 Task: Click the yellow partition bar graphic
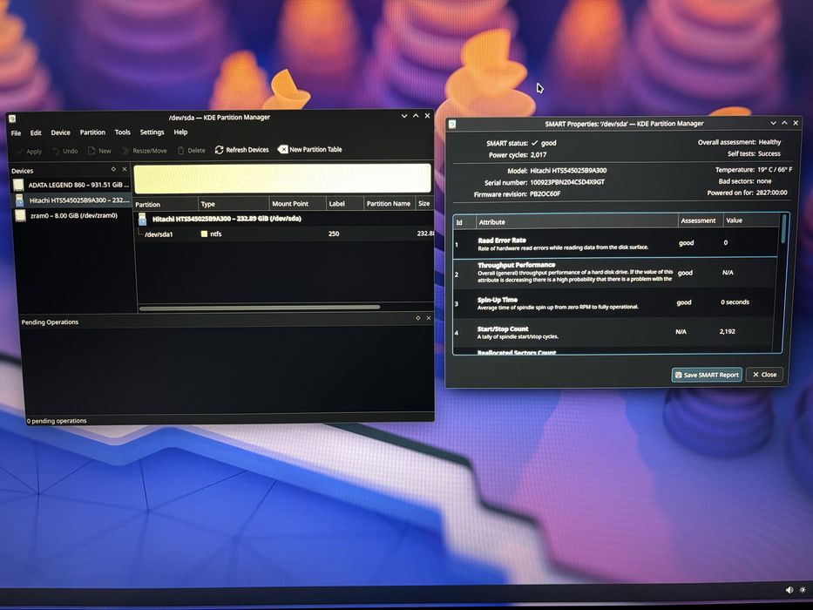[282, 179]
